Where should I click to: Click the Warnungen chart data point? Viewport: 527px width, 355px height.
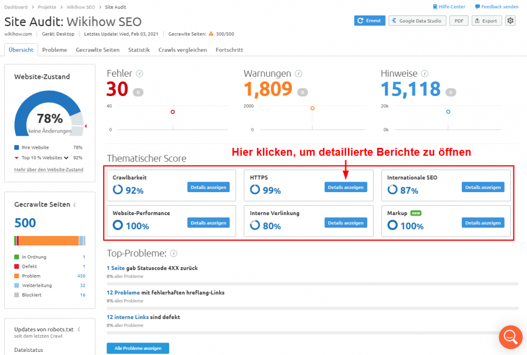pos(312,108)
